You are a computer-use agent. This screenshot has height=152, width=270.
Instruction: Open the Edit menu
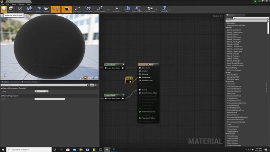point(8,4)
